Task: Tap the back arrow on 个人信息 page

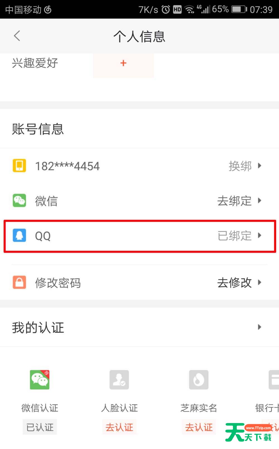Action: (17, 36)
